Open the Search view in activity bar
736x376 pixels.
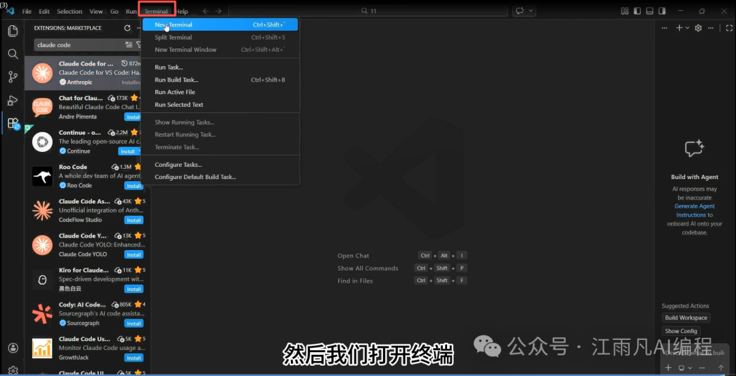[x=13, y=54]
